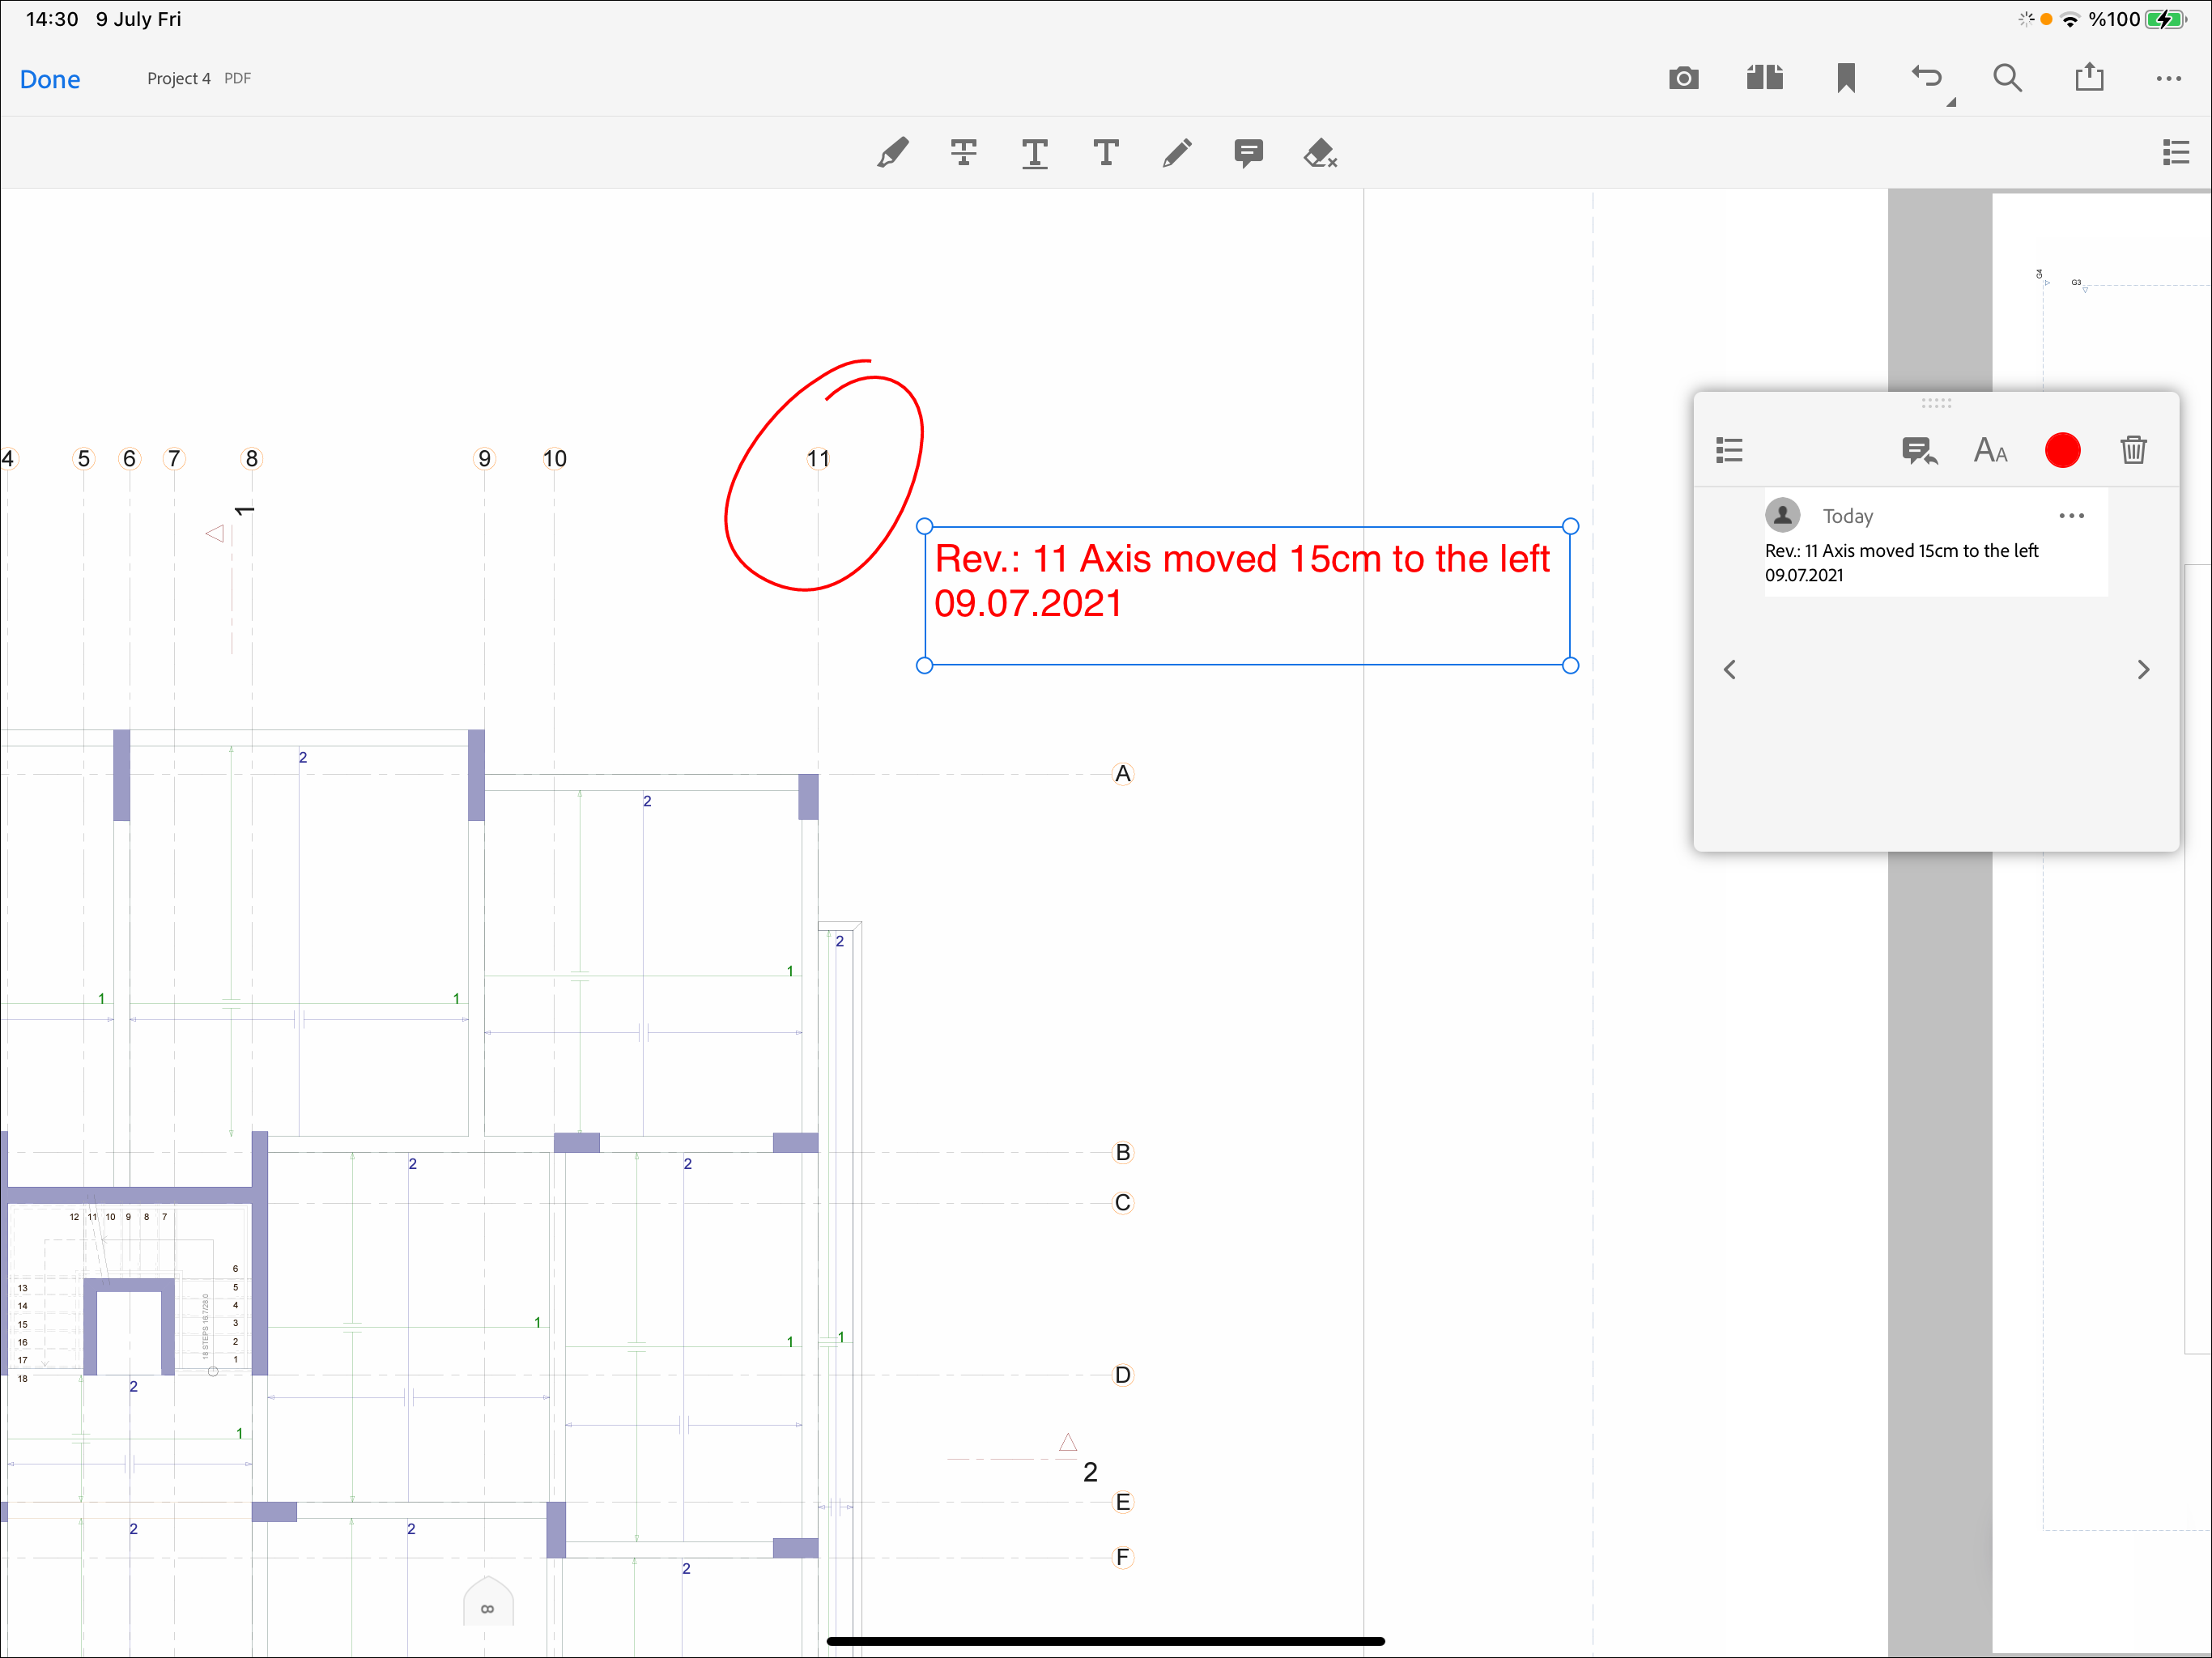Open the search magnifier
Viewport: 2212px width, 1658px height.
[2007, 78]
